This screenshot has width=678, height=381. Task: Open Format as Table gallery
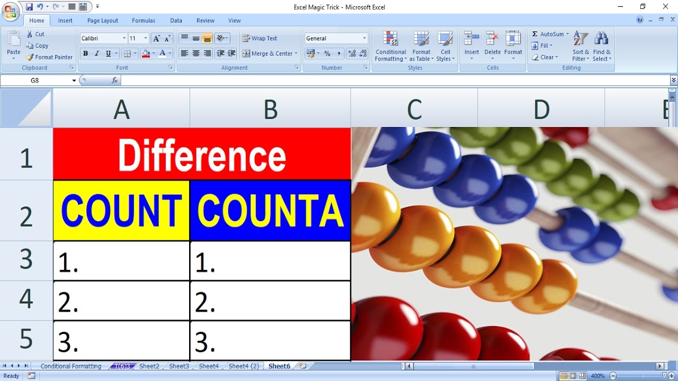click(421, 46)
